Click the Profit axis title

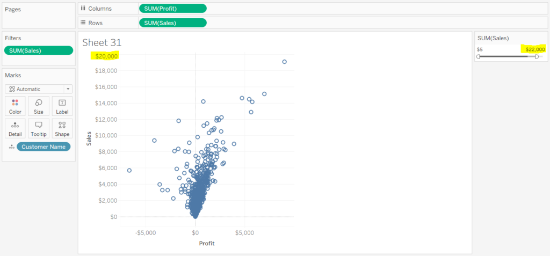coord(207,243)
